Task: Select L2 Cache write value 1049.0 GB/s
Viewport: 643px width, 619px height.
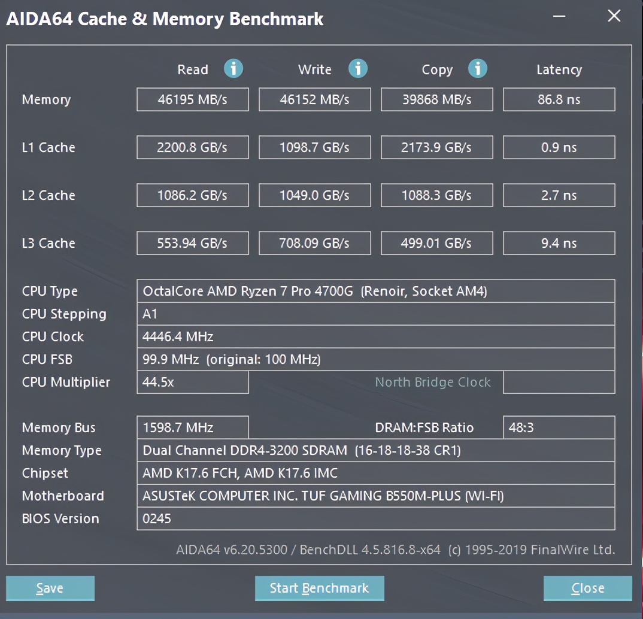Action: (x=314, y=195)
